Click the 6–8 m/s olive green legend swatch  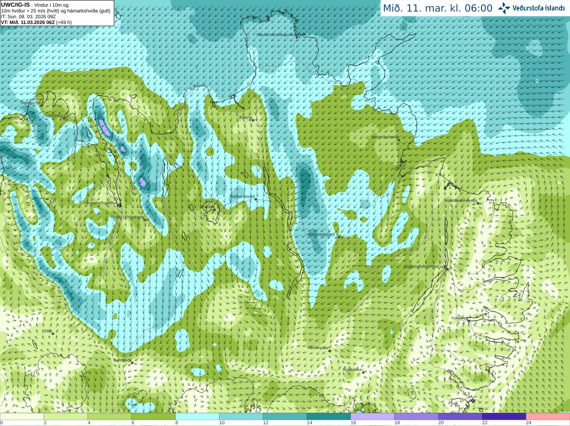pyautogui.click(x=154, y=417)
